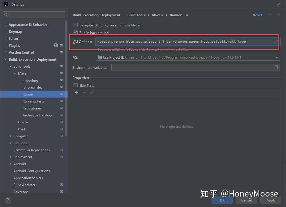Disable the Run in background checkbox
Screen dimensions: 286x207
pyautogui.click(x=75, y=32)
